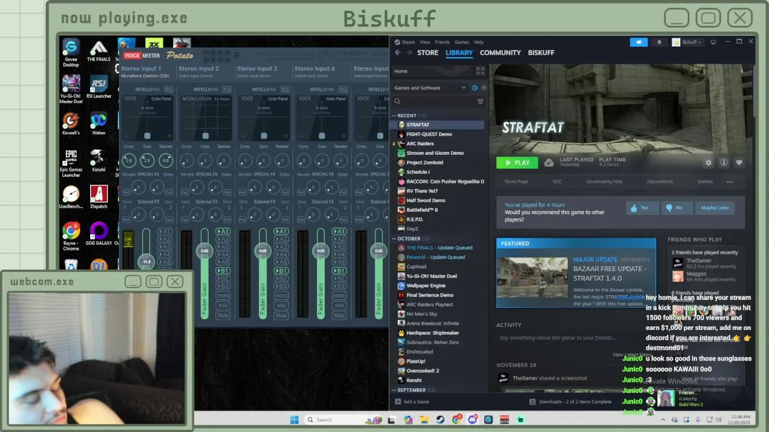Switch library to grid collections view
The height and width of the screenshot is (432, 769).
480,71
